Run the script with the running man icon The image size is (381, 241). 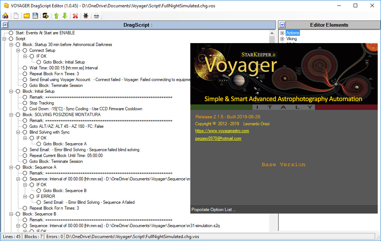click(x=45, y=16)
